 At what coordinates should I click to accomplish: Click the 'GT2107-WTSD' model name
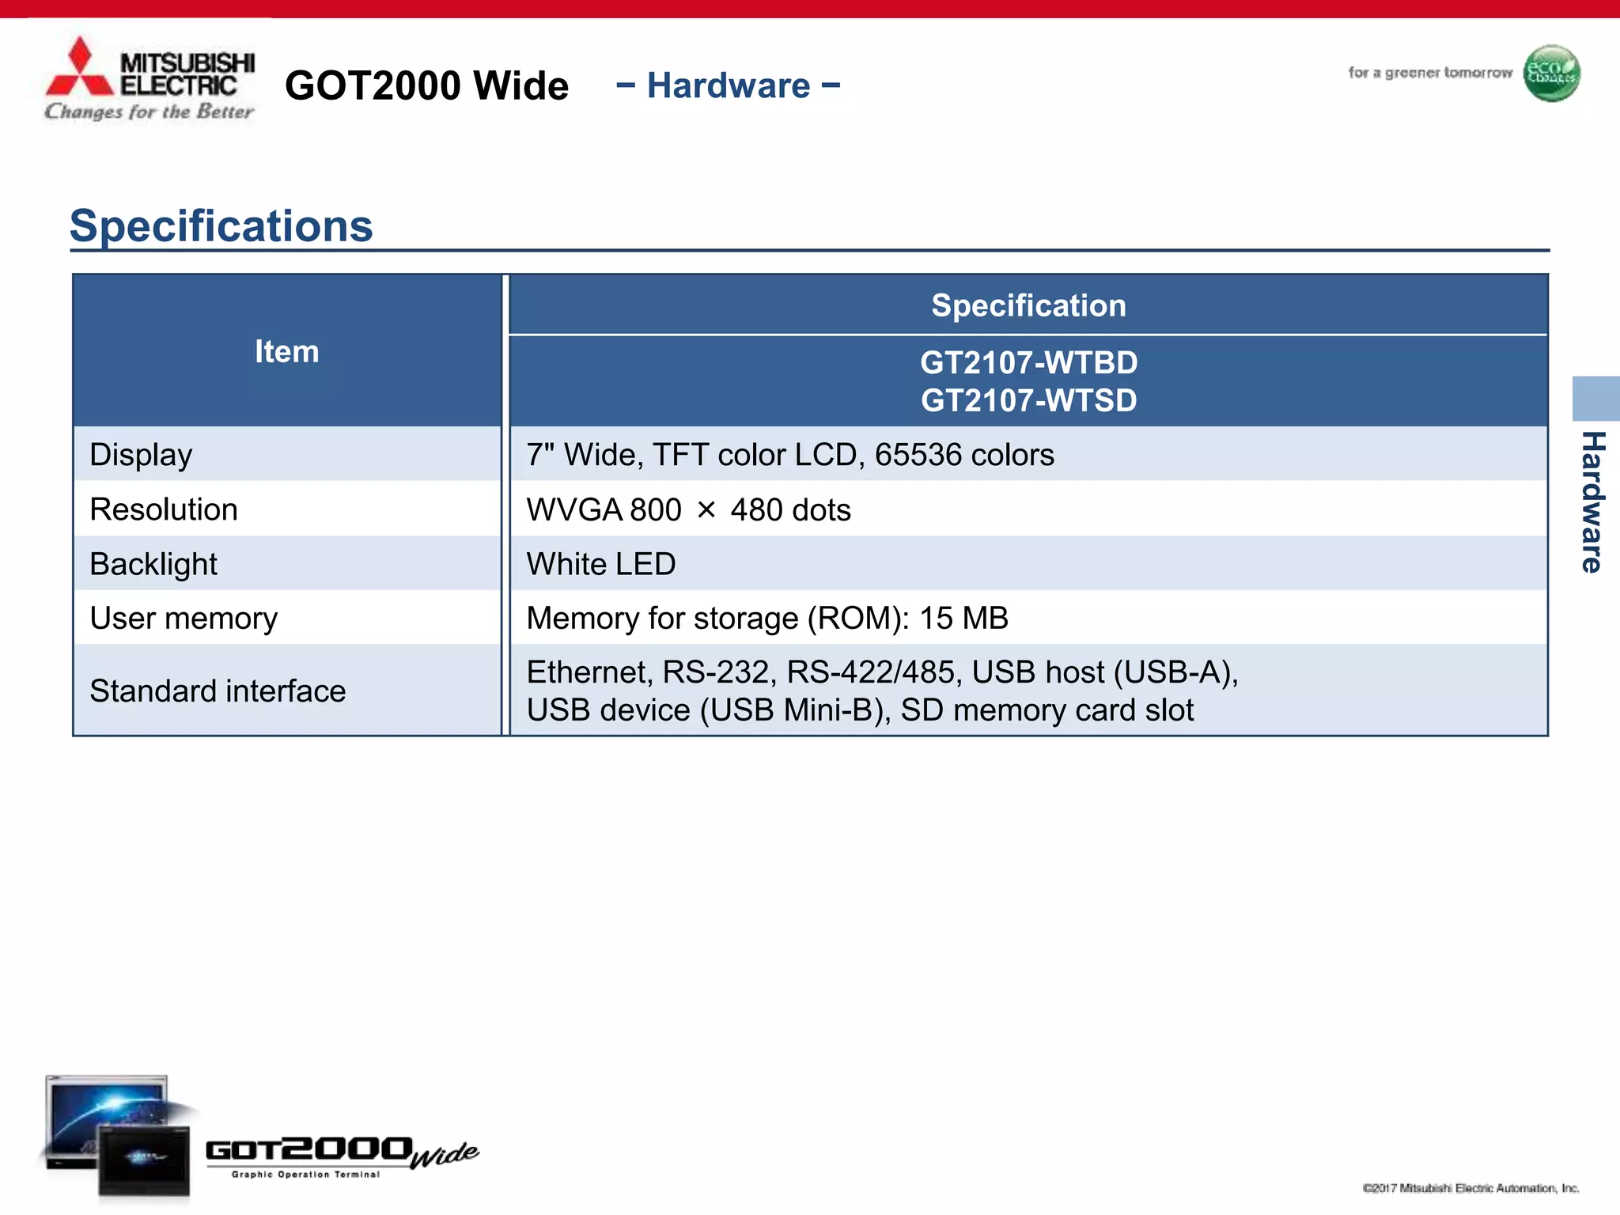[1028, 401]
